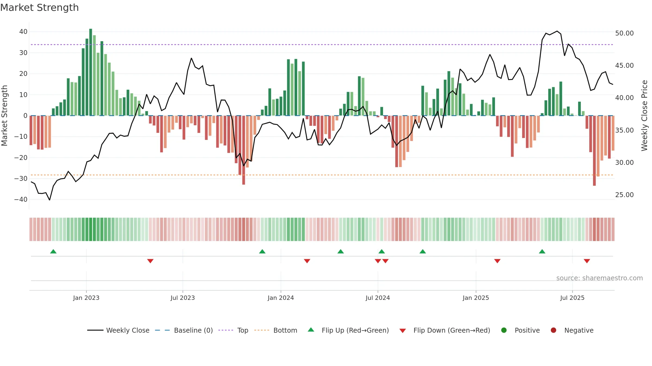Toggle the Weekly Close legend entry
The width and height of the screenshot is (652, 366).
(118, 330)
